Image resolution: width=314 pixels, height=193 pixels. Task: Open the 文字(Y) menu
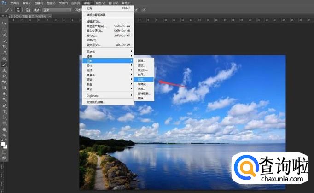(63, 3)
